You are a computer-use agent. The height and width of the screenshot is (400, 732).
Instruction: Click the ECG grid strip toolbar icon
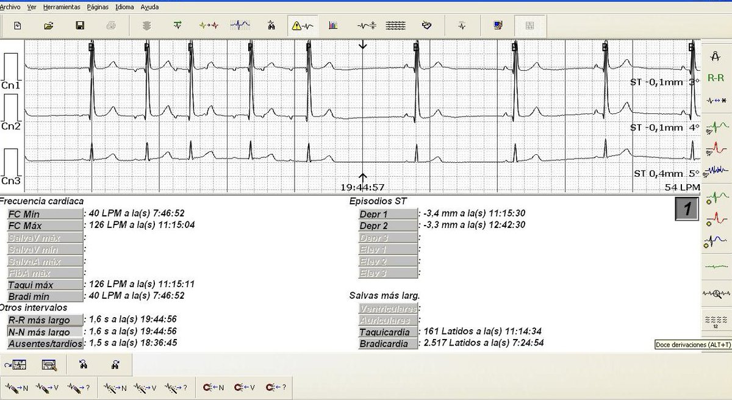click(240, 26)
